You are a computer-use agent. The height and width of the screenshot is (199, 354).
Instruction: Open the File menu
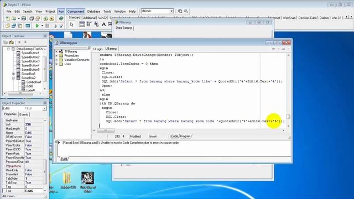[x=9, y=11]
